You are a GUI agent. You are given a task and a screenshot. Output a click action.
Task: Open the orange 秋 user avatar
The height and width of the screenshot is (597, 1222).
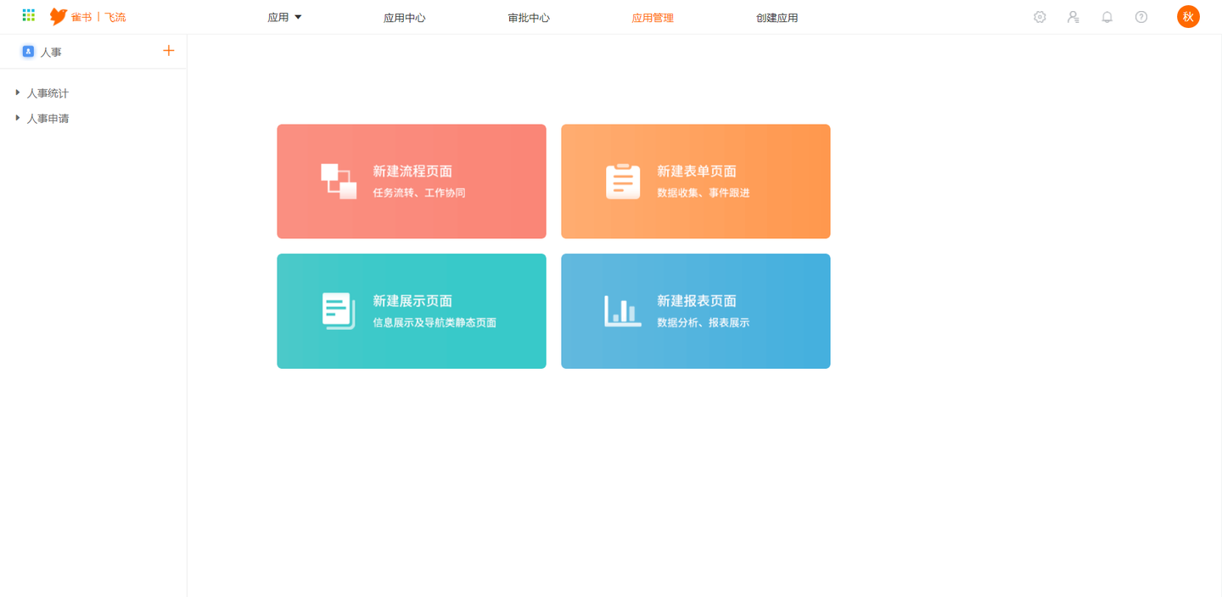click(1188, 17)
